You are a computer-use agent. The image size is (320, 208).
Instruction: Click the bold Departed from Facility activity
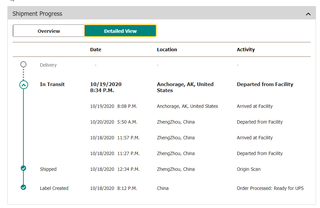pos(265,84)
